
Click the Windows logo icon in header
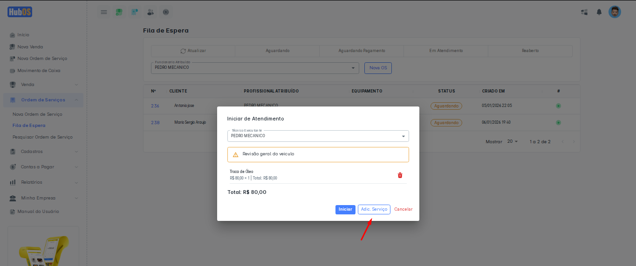click(584, 12)
